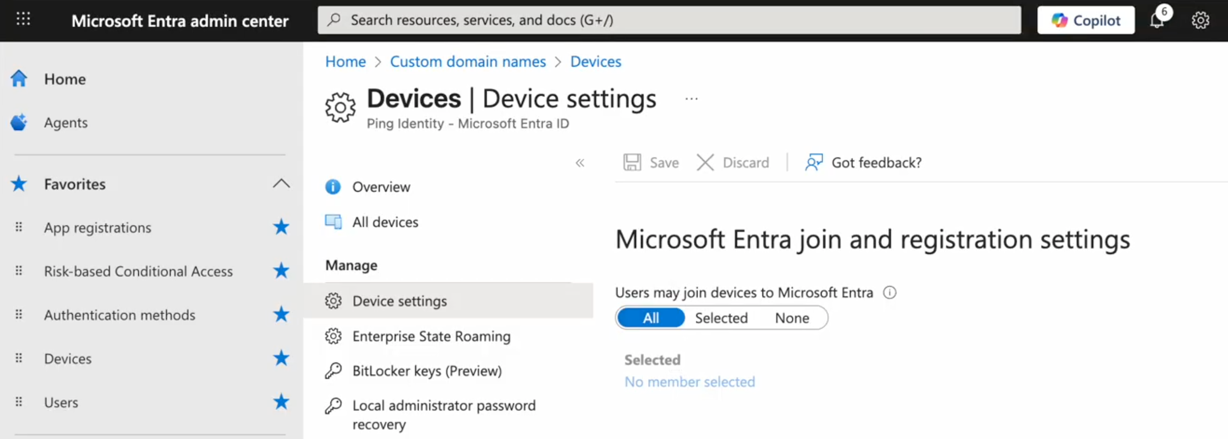This screenshot has width=1228, height=439.
Task: Open the settings gear in the top bar
Action: pyautogui.click(x=1201, y=20)
